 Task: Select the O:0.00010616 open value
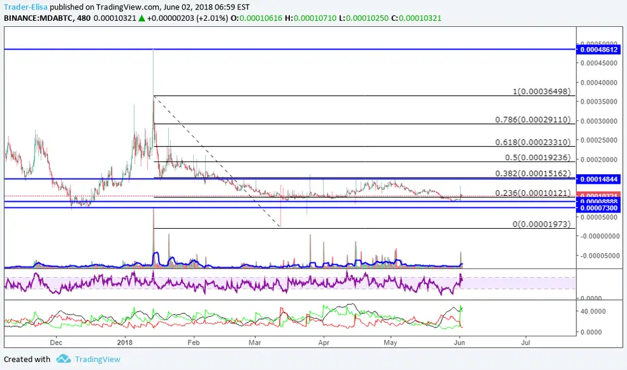click(257, 18)
